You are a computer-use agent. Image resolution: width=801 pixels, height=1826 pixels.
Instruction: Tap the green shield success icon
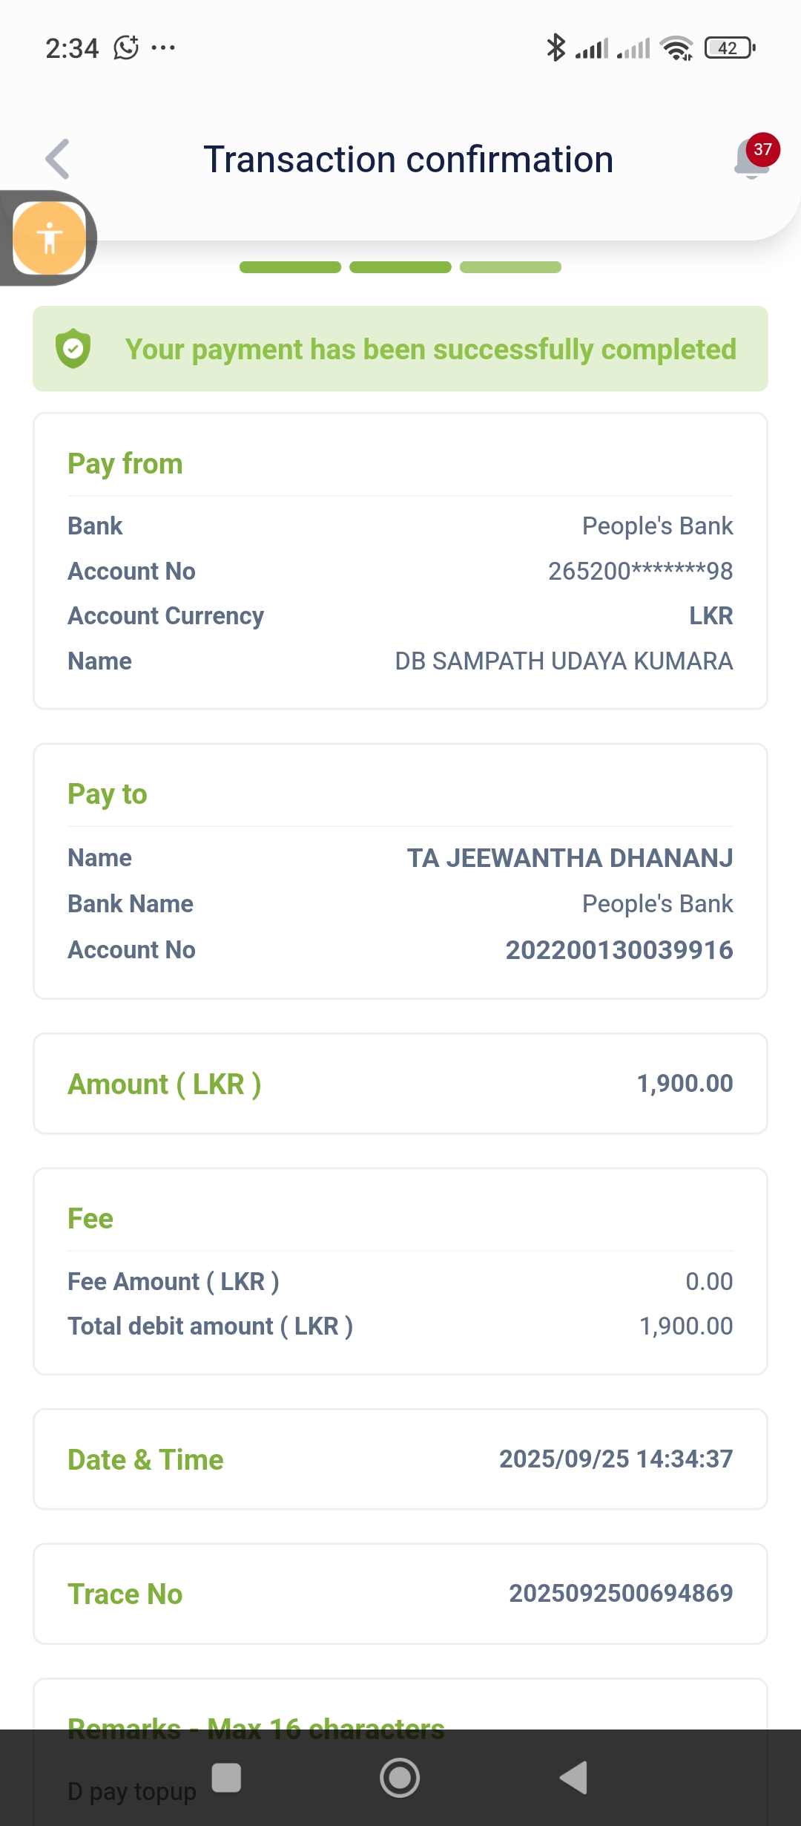click(x=73, y=349)
